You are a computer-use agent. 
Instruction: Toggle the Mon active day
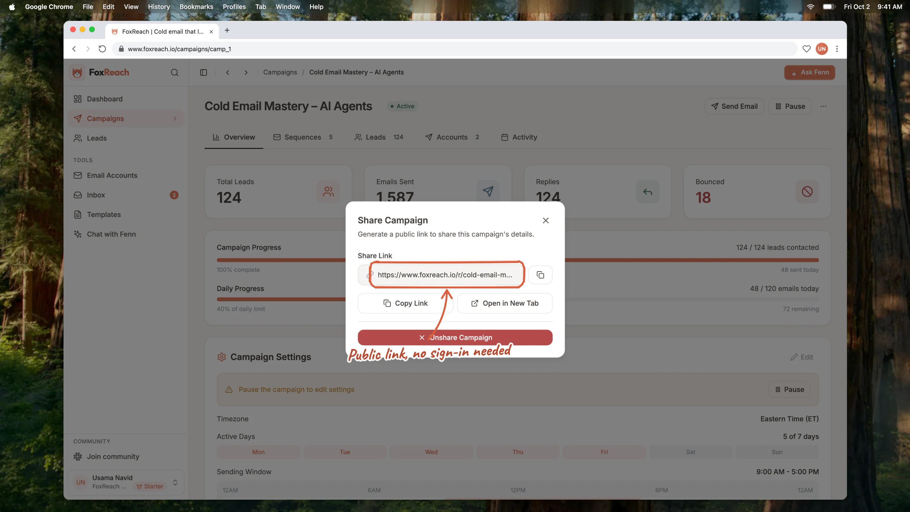point(258,452)
